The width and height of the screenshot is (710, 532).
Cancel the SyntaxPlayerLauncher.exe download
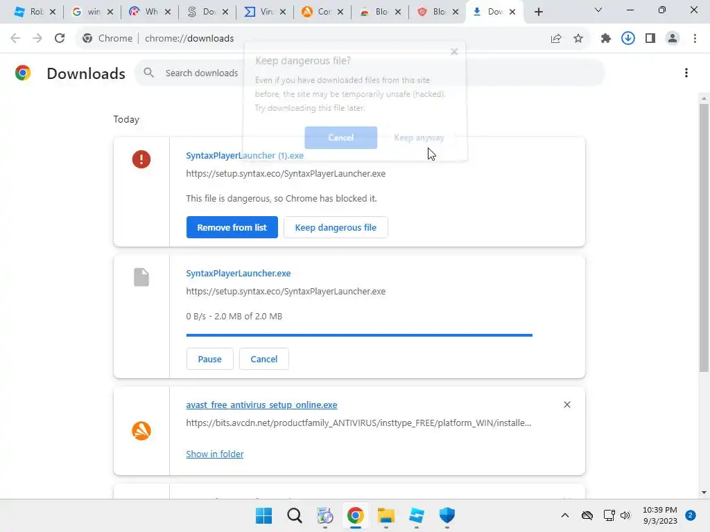tap(264, 359)
